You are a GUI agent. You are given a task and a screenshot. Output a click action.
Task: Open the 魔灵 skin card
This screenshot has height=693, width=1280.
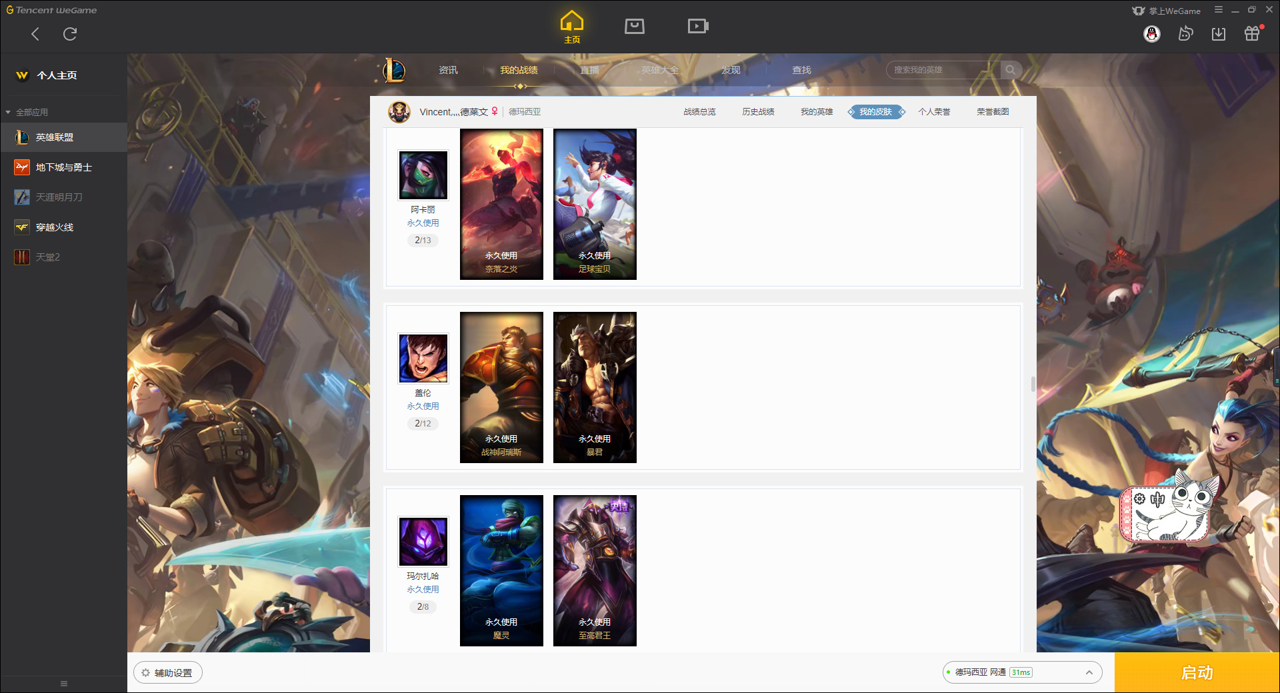point(501,570)
